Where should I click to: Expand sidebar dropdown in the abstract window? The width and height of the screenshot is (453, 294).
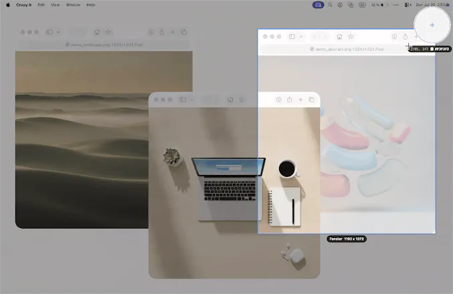point(300,37)
